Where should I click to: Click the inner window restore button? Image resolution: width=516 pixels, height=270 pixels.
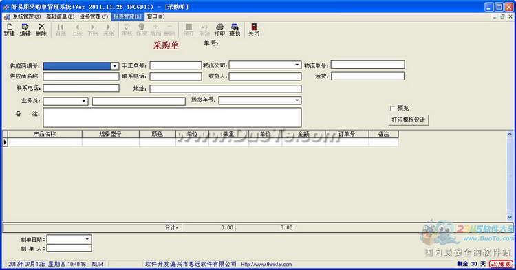click(x=502, y=16)
